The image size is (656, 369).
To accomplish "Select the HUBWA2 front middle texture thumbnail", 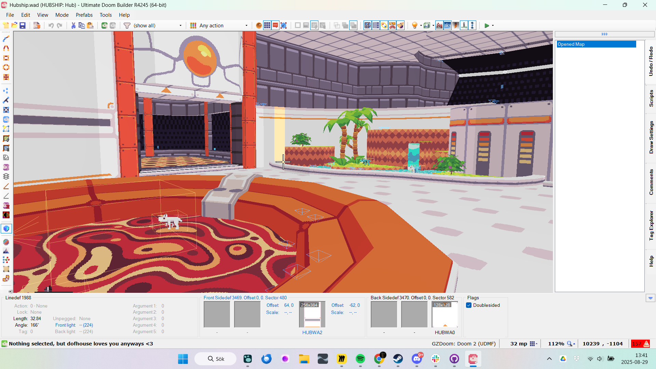I will (312, 314).
